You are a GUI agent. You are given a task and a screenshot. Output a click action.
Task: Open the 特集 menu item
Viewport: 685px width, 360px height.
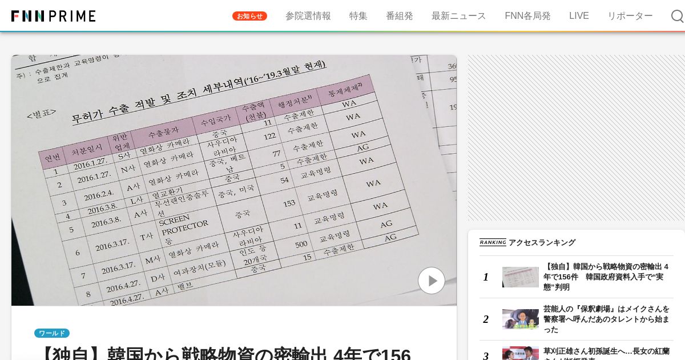pos(358,16)
